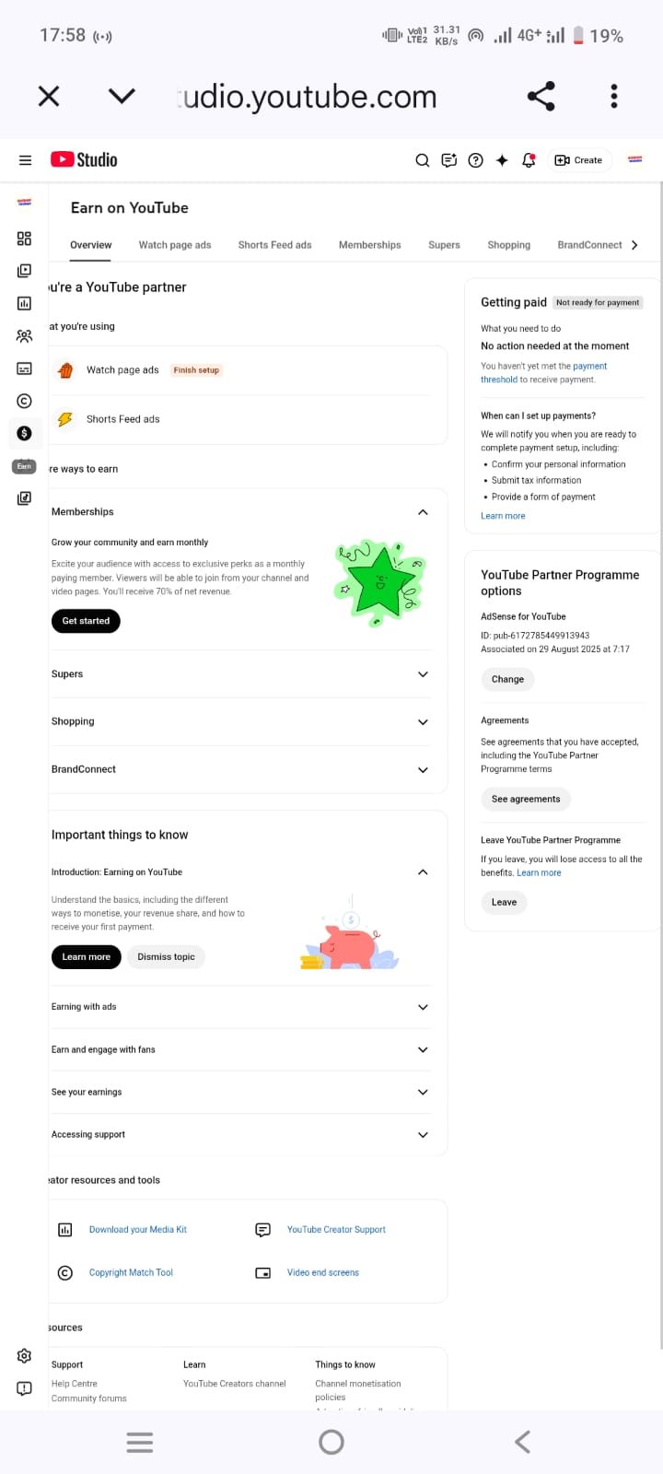Expand Earning with ads topic
The width and height of the screenshot is (663, 1474).
click(423, 1007)
